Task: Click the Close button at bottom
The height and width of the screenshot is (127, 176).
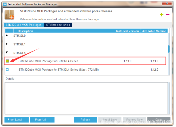Action: pyautogui.click(x=159, y=120)
